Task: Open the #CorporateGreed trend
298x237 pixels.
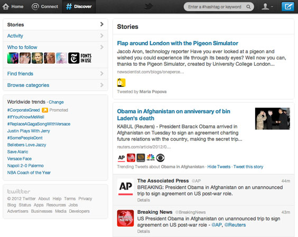Action: coord(23,110)
